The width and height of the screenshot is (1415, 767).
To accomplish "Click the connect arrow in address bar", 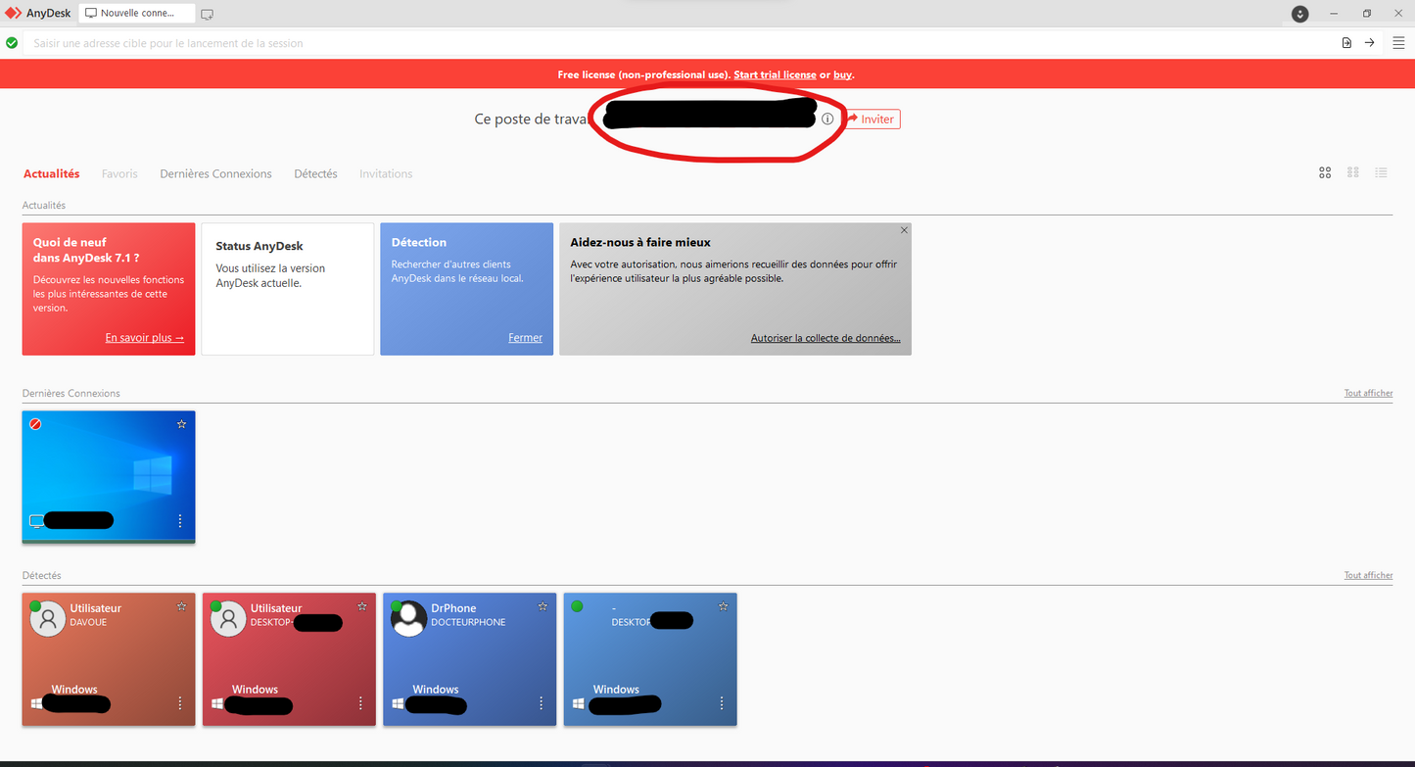I will point(1370,43).
